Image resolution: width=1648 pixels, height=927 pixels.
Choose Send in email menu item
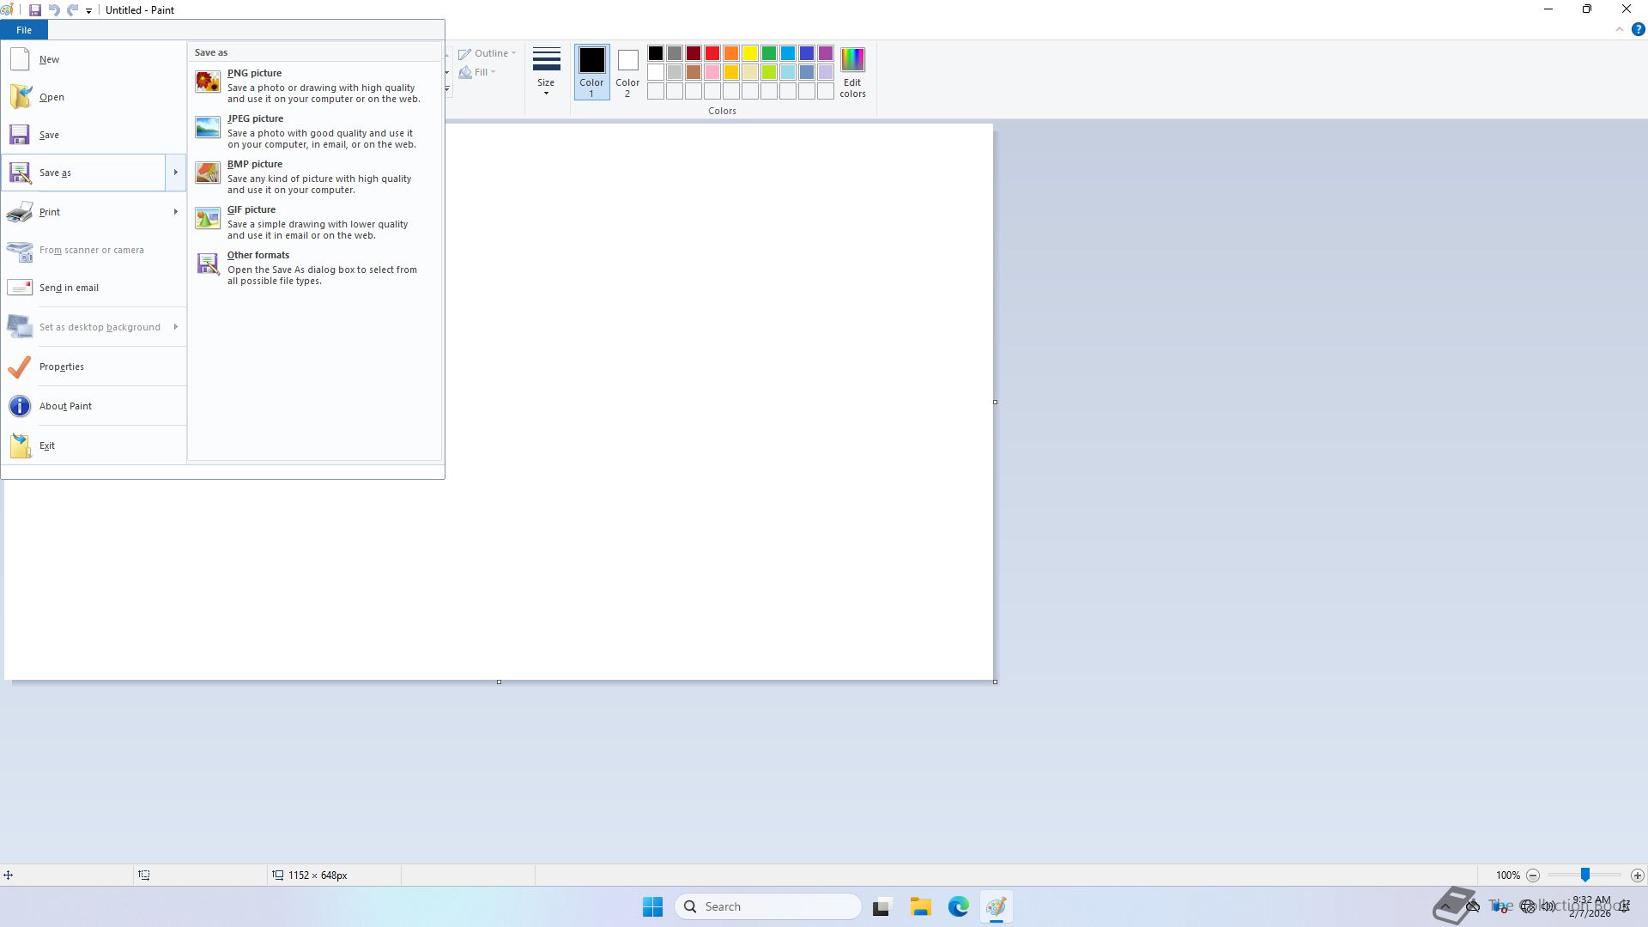pyautogui.click(x=69, y=288)
